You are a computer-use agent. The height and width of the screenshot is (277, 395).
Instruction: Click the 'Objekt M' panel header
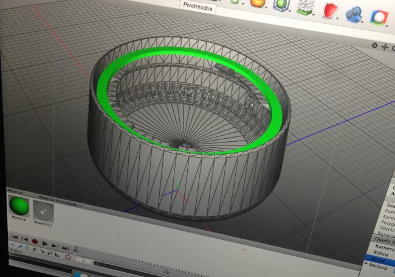(384, 240)
